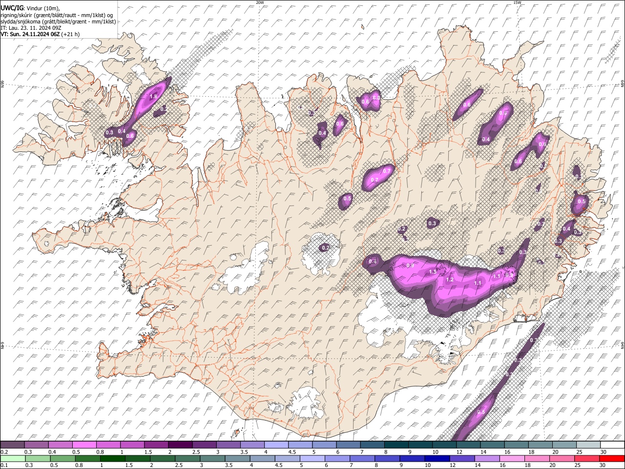Click the pale green 0.1 swatch, bottom legend row
Viewport: 625px width, 469px height.
tap(12, 458)
